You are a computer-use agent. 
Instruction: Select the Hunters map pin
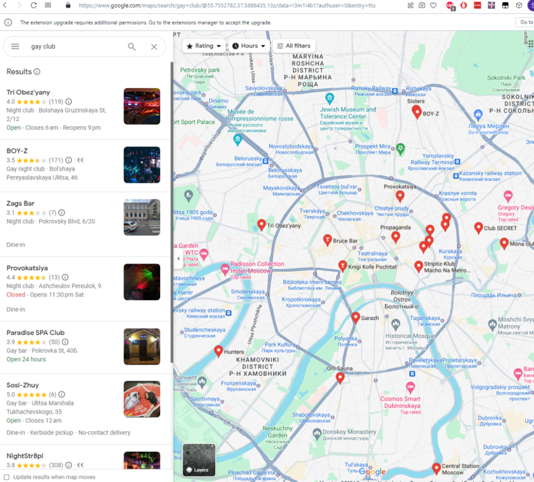tap(219, 351)
